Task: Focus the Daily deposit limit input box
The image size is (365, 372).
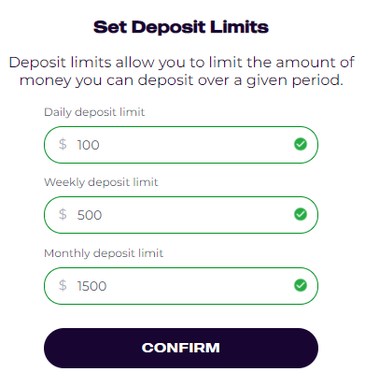Action: (181, 145)
